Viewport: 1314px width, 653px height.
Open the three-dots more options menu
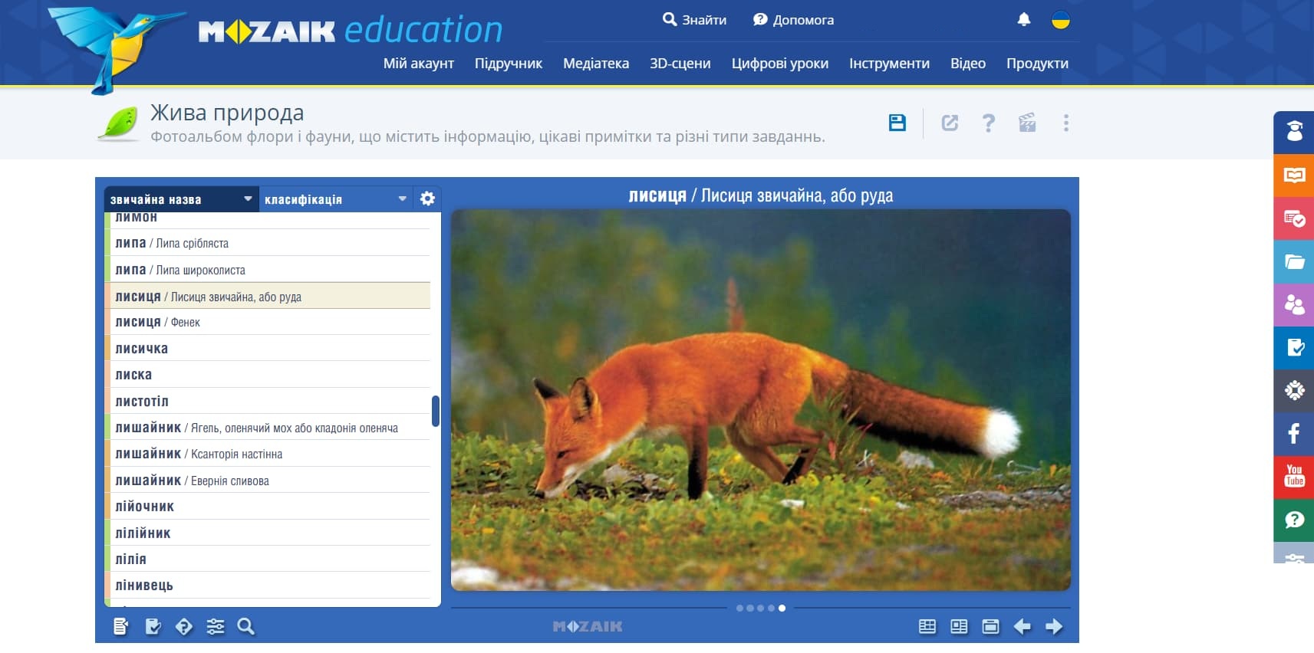1066,123
